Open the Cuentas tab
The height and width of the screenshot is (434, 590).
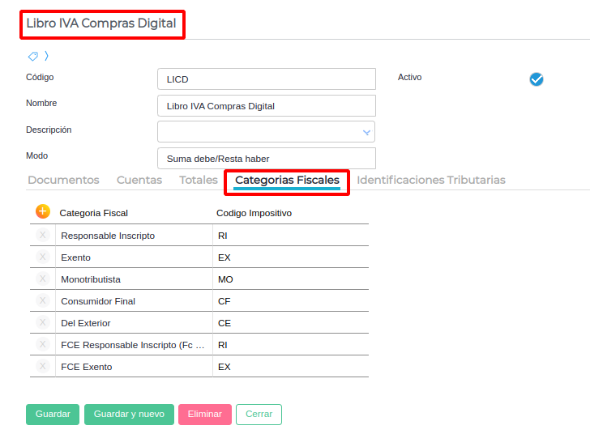click(139, 180)
